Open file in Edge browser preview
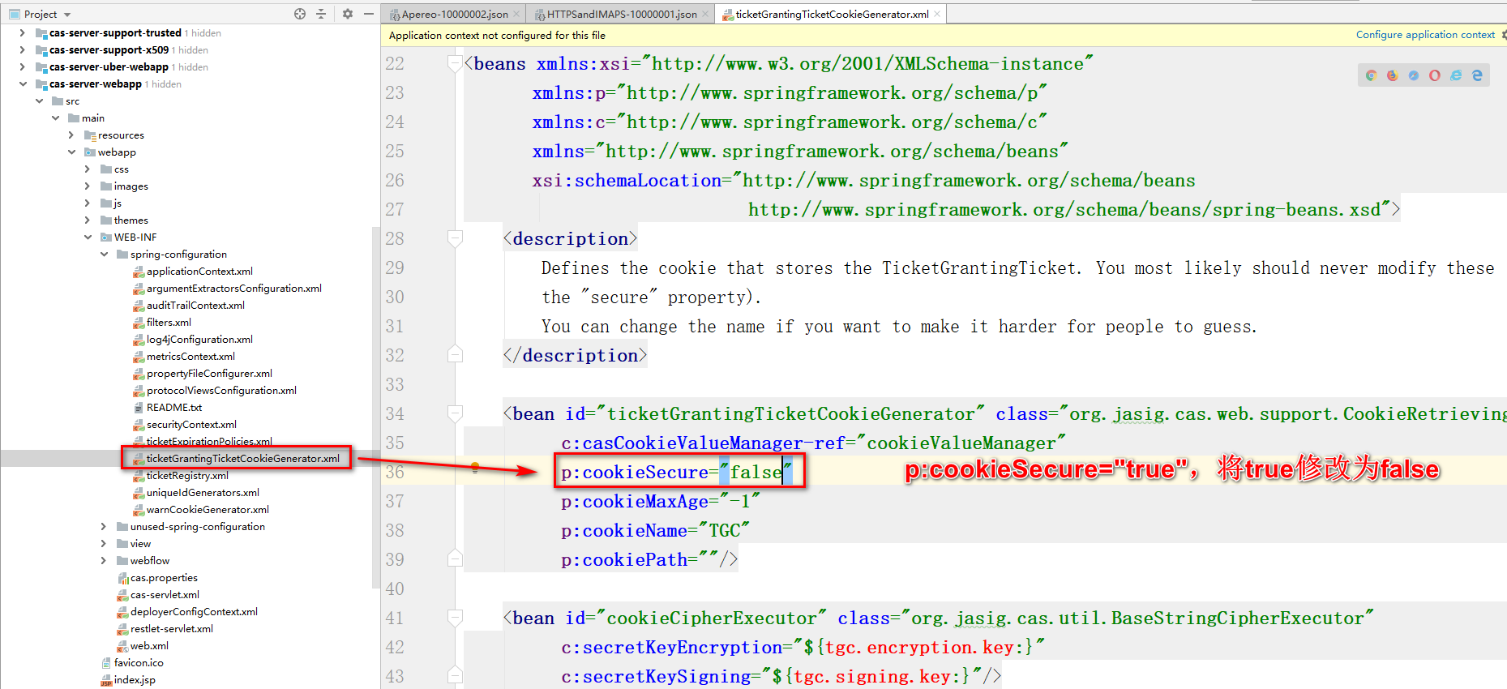Viewport: 1507px width, 689px height. point(1477,75)
